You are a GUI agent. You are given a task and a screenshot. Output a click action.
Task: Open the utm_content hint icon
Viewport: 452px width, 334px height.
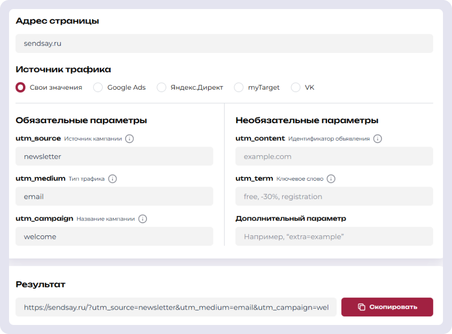coord(378,138)
